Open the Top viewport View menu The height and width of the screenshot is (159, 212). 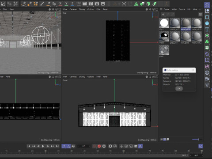coord(65,9)
